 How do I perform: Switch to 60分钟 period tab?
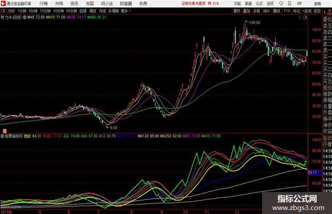point(71,11)
